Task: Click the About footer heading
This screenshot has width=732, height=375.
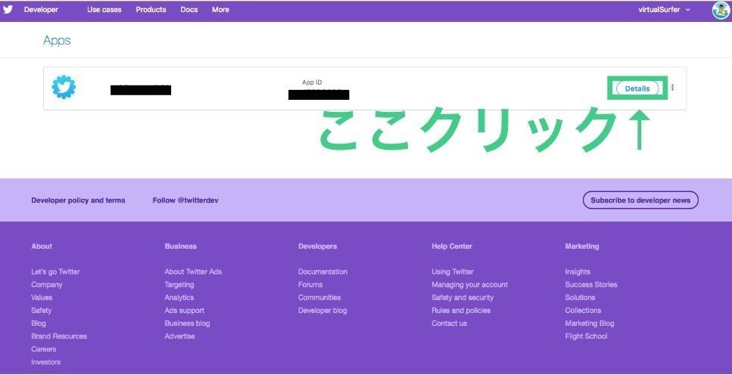Action: pyautogui.click(x=42, y=246)
